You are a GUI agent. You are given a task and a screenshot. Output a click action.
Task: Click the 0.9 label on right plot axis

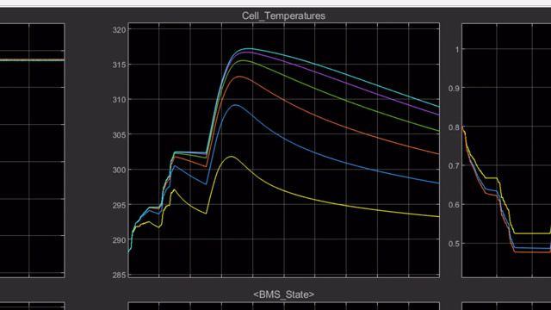[x=454, y=89]
